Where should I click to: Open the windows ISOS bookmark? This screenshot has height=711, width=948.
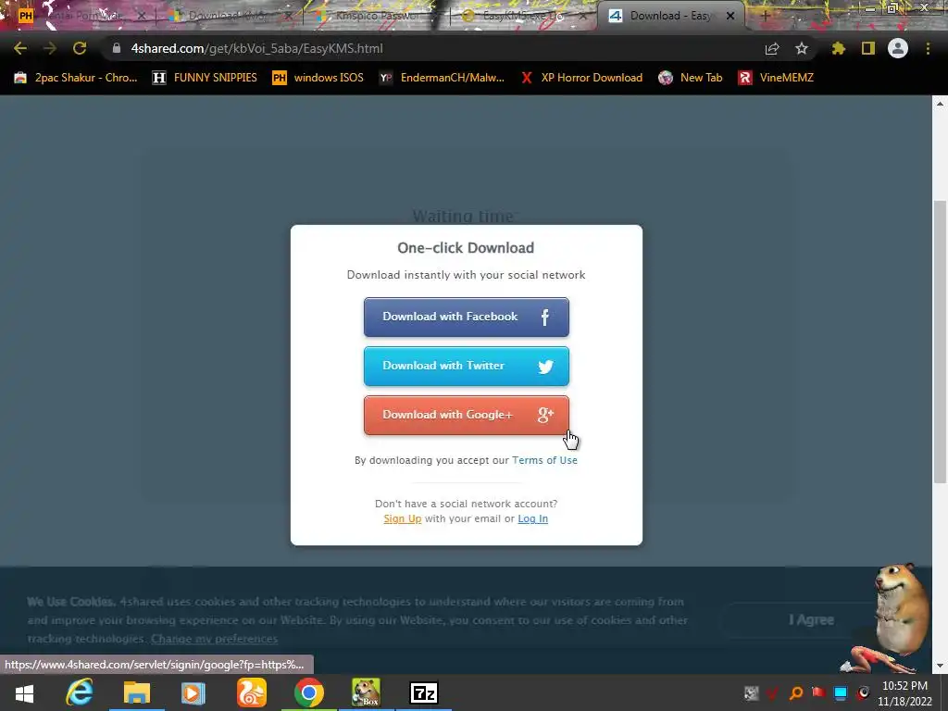[318, 78]
